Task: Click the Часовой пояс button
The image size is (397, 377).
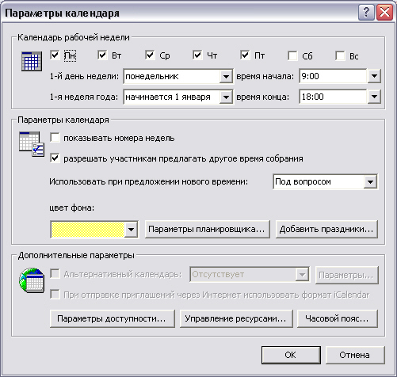Action: point(338,318)
